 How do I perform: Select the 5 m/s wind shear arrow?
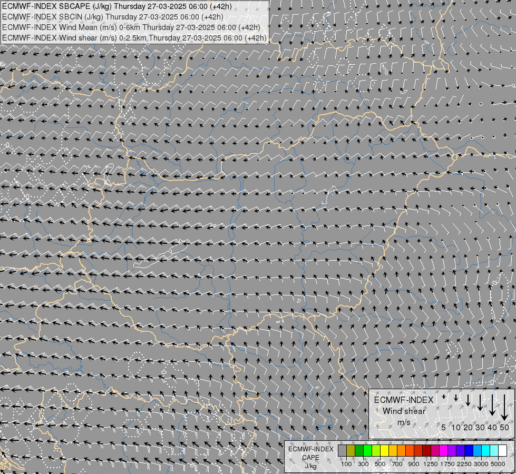pyautogui.click(x=444, y=397)
